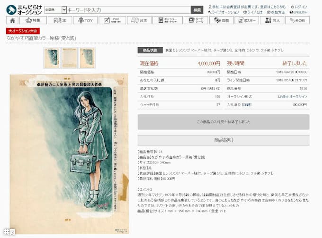This screenshot has width=322, height=238.
Task: Click the keyword search input field
Action: click(x=128, y=9)
